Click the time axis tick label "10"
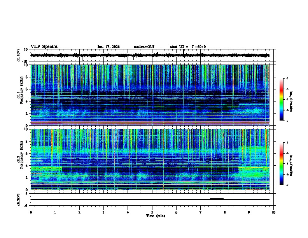The height and width of the screenshot is (238, 308). [273, 212]
